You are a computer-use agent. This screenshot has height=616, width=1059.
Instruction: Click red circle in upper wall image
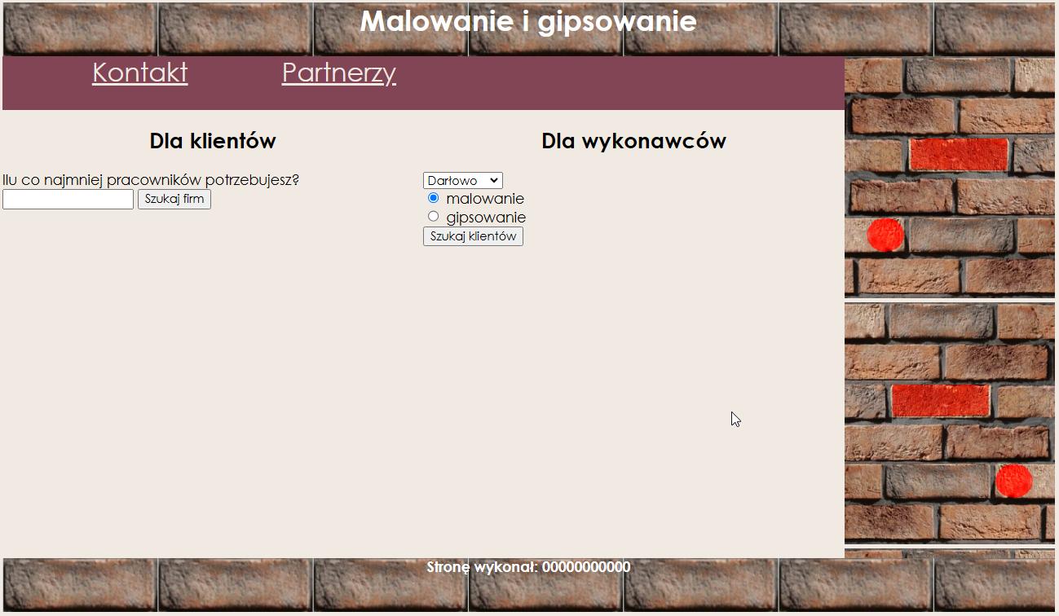(x=885, y=235)
